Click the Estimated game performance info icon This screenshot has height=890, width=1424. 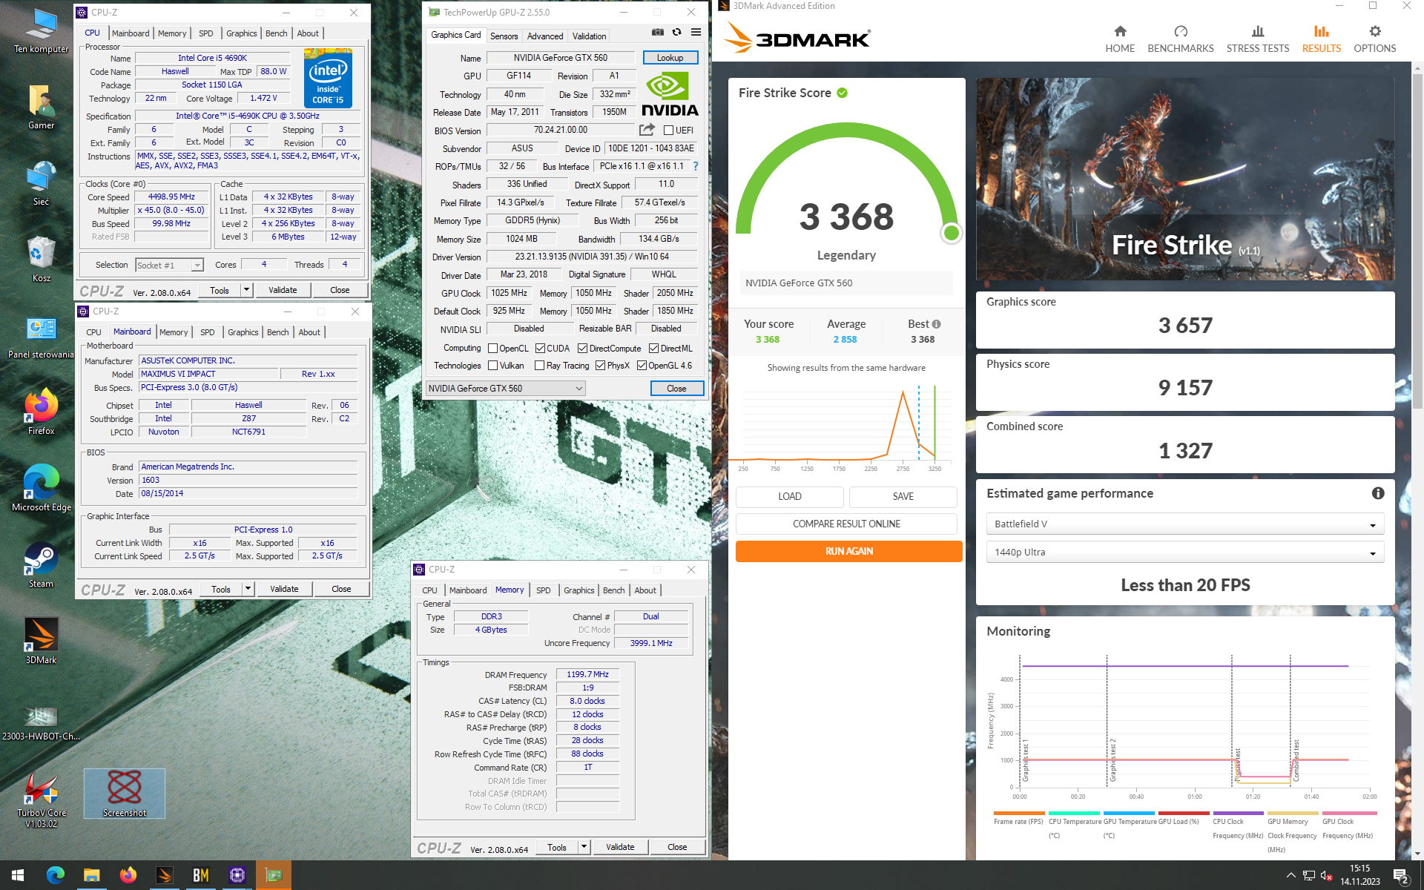[x=1377, y=493]
